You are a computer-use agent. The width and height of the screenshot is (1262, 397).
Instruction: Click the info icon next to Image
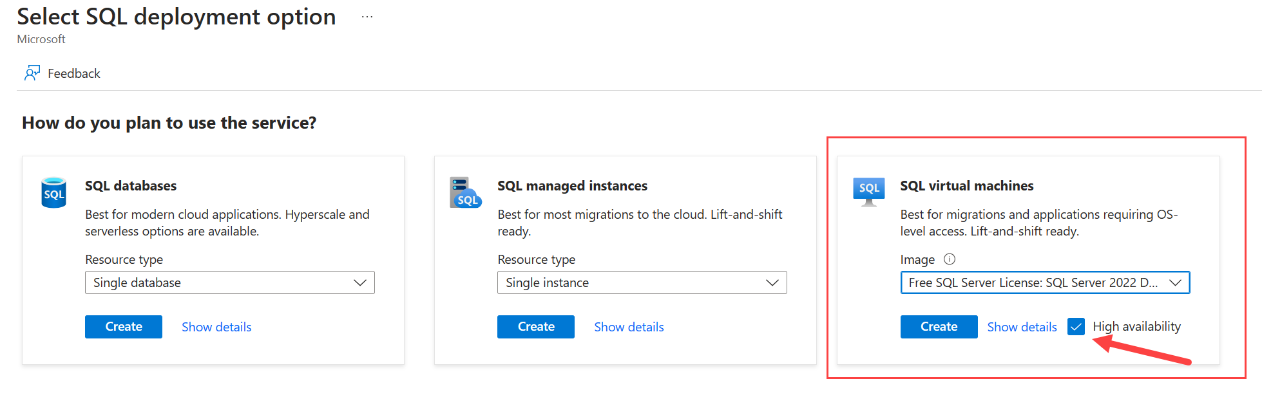click(x=950, y=259)
